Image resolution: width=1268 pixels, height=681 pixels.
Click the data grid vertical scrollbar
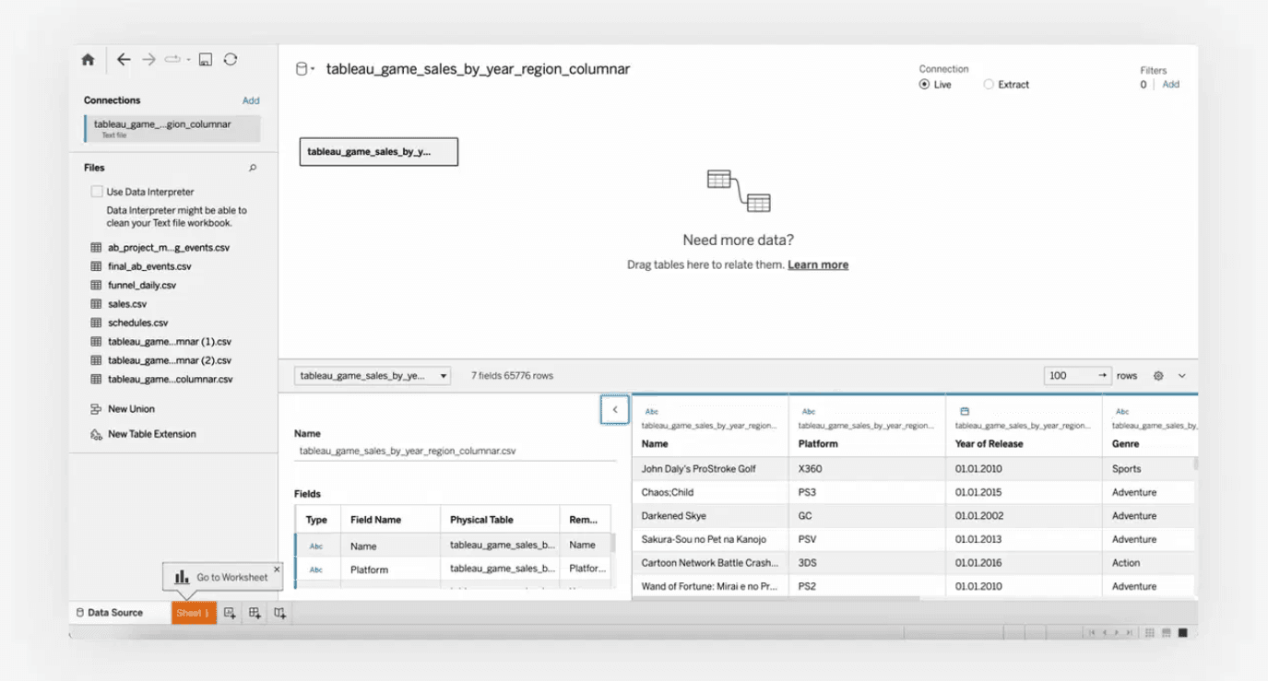click(x=1196, y=464)
